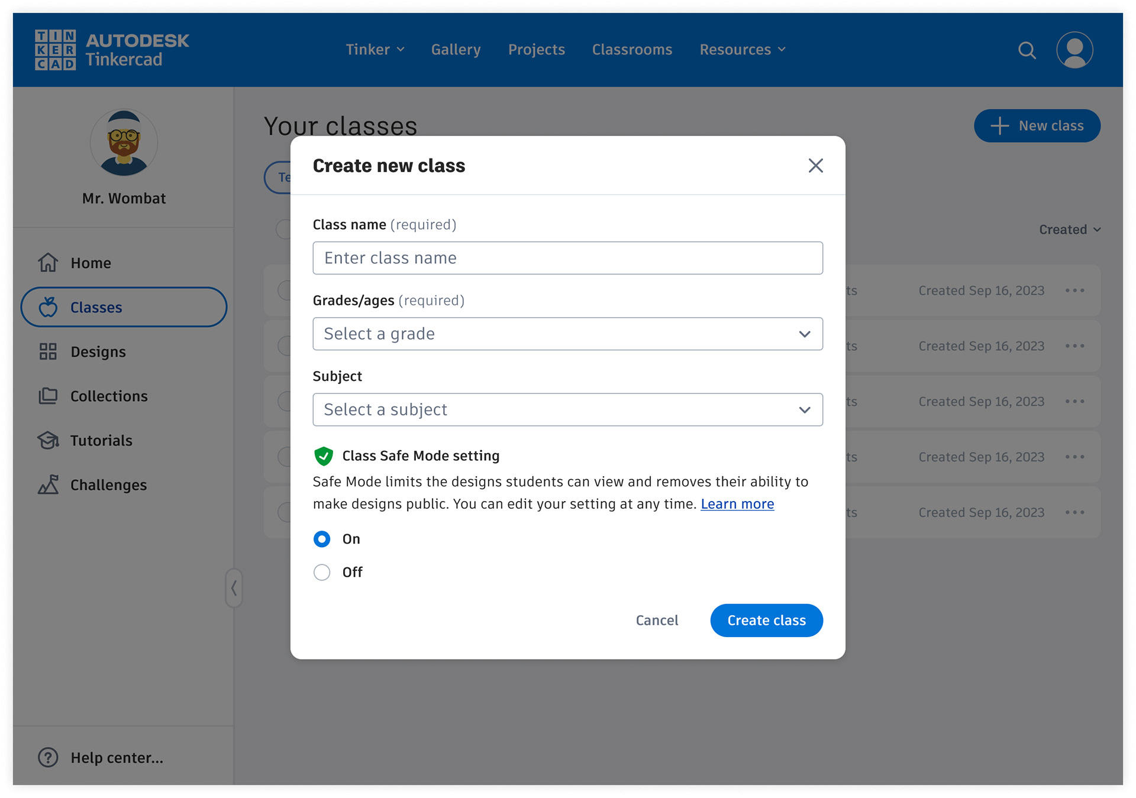The width and height of the screenshot is (1136, 798).
Task: Select Safe Mode Off radio button
Action: point(322,572)
